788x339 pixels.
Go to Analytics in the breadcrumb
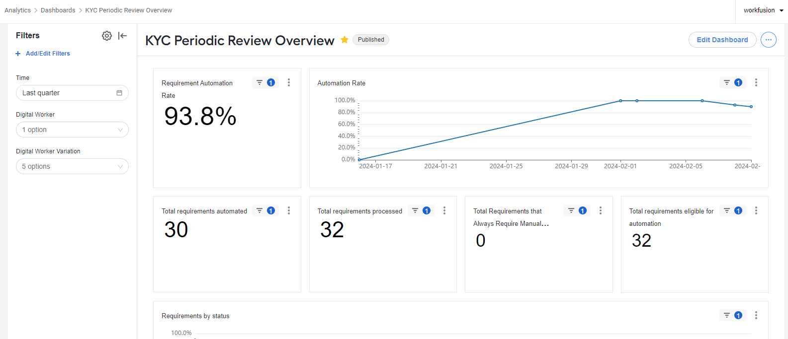(17, 10)
